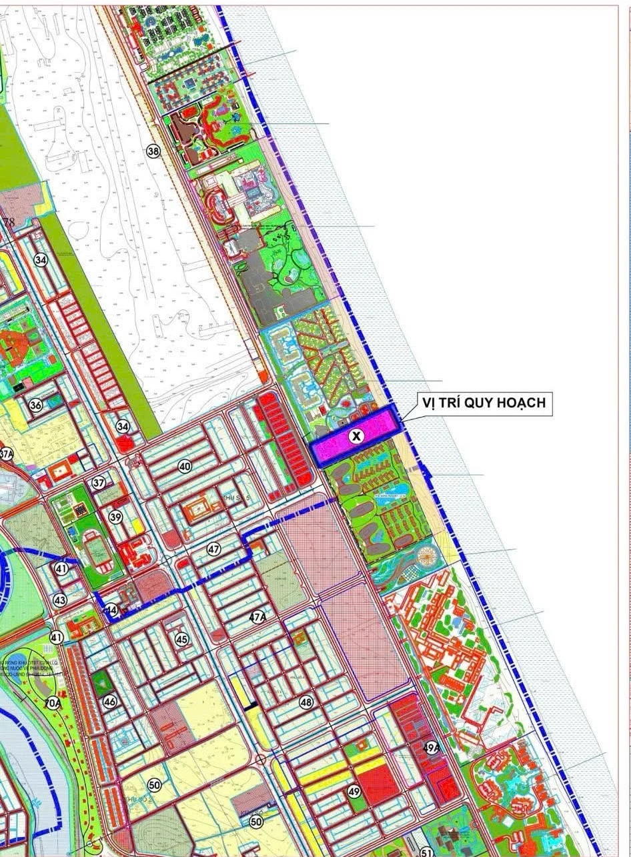The image size is (631, 857).
Task: Click the 'VỊ TRÍ QUY HOẠCH' callout label
Action: point(485,403)
